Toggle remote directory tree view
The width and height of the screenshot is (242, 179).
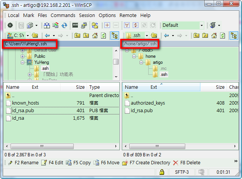pyautogui.click(x=234, y=35)
